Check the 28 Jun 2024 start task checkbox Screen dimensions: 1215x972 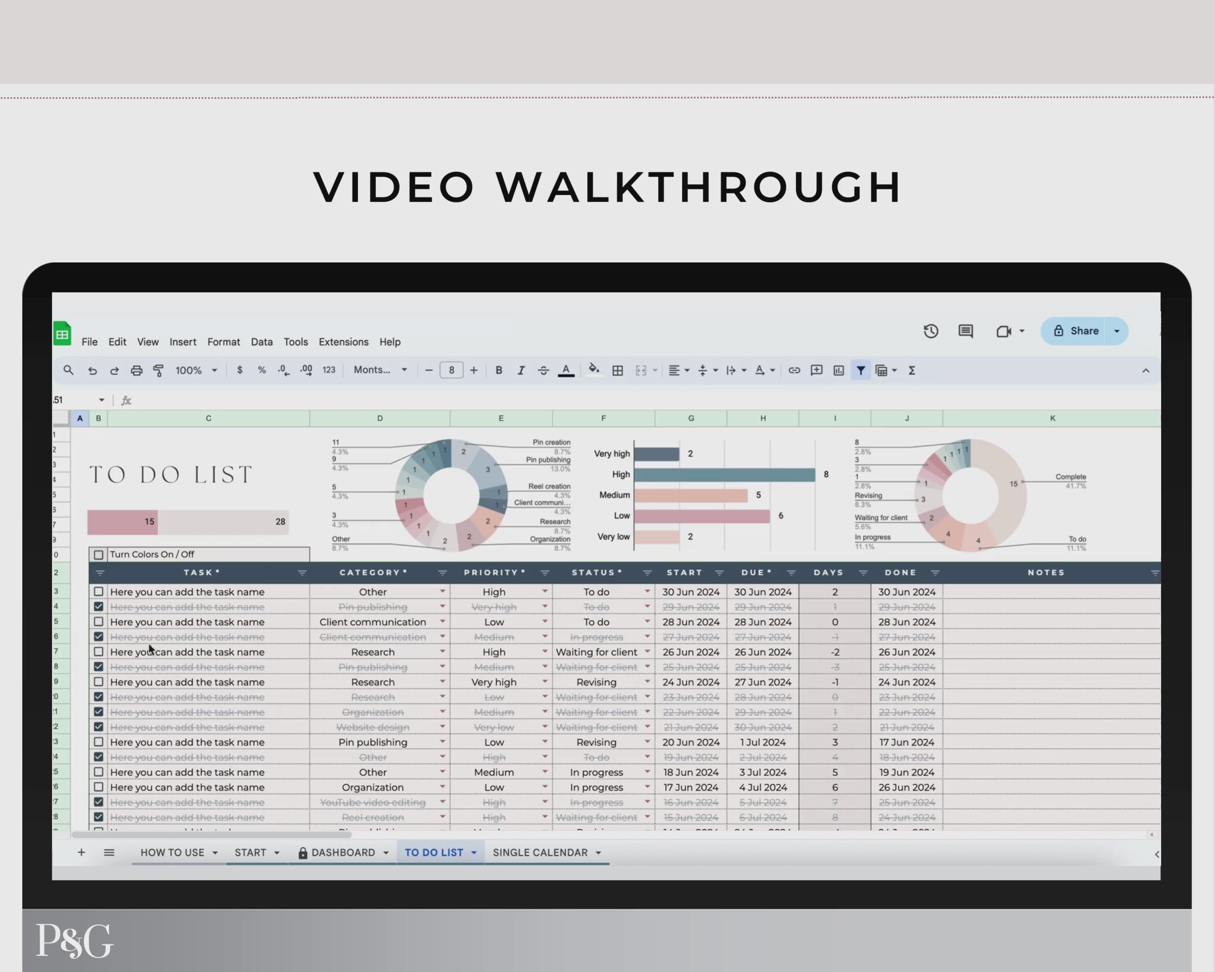[x=99, y=622]
